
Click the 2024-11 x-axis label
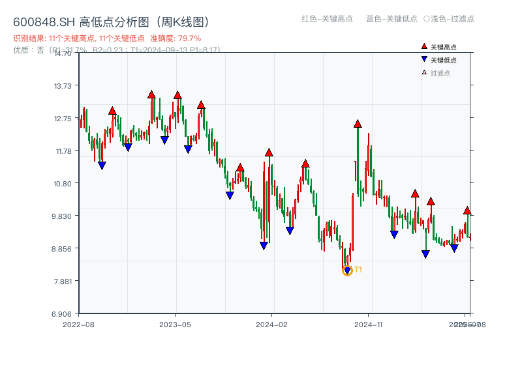[x=369, y=325]
